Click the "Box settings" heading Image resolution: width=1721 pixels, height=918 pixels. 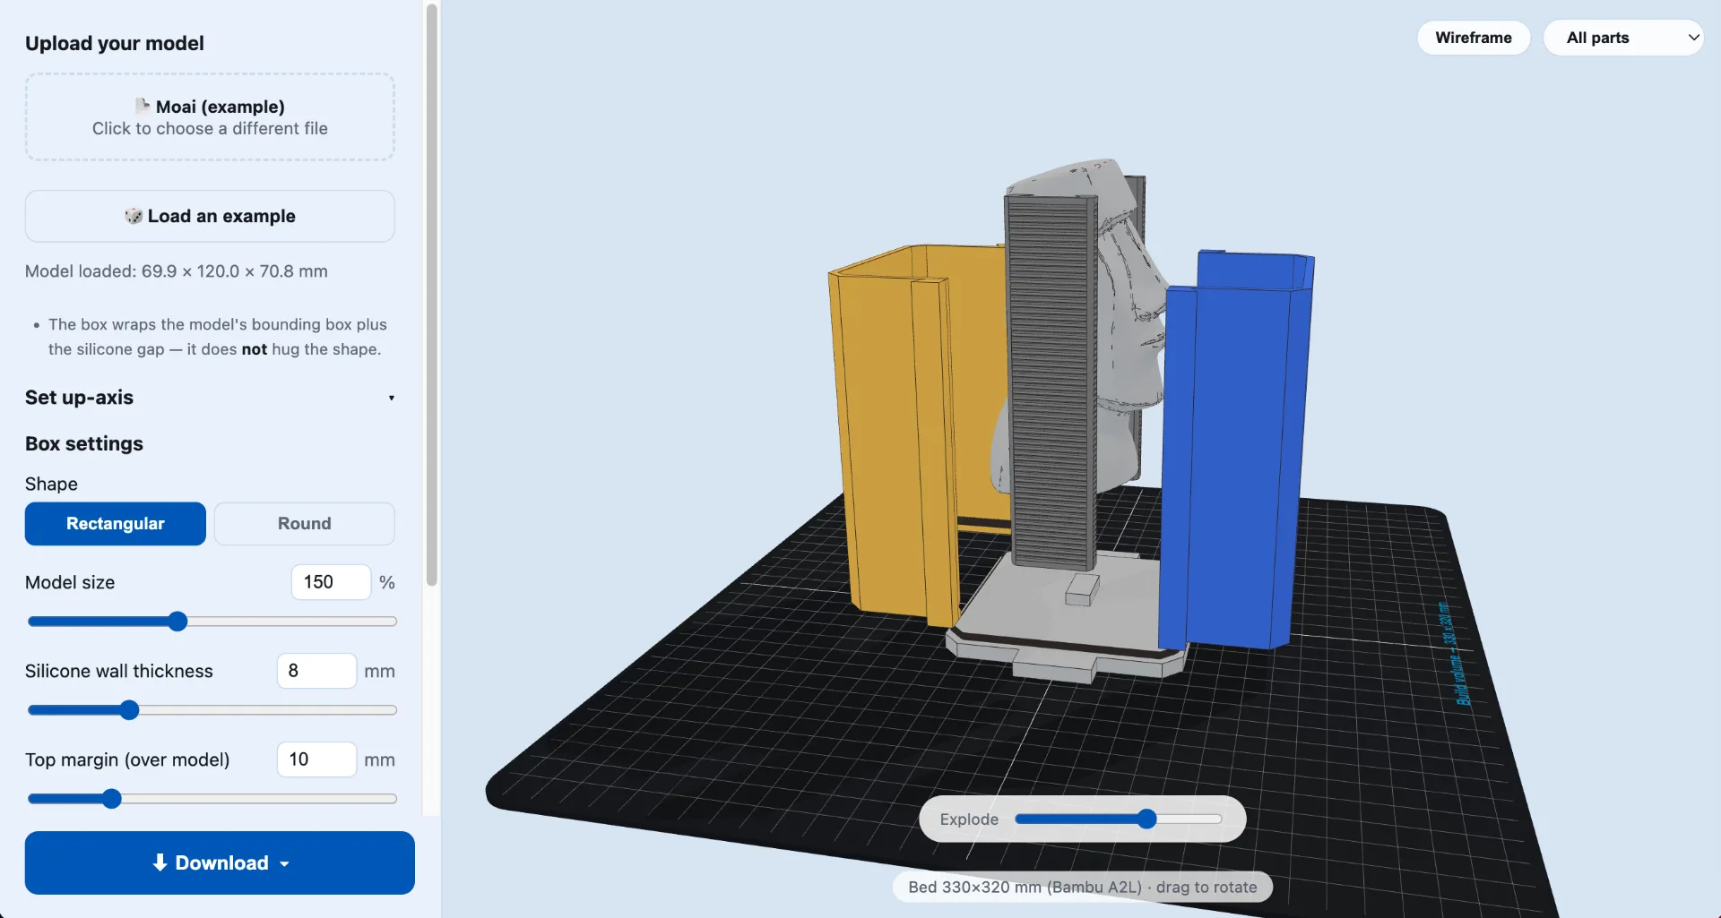(x=84, y=444)
